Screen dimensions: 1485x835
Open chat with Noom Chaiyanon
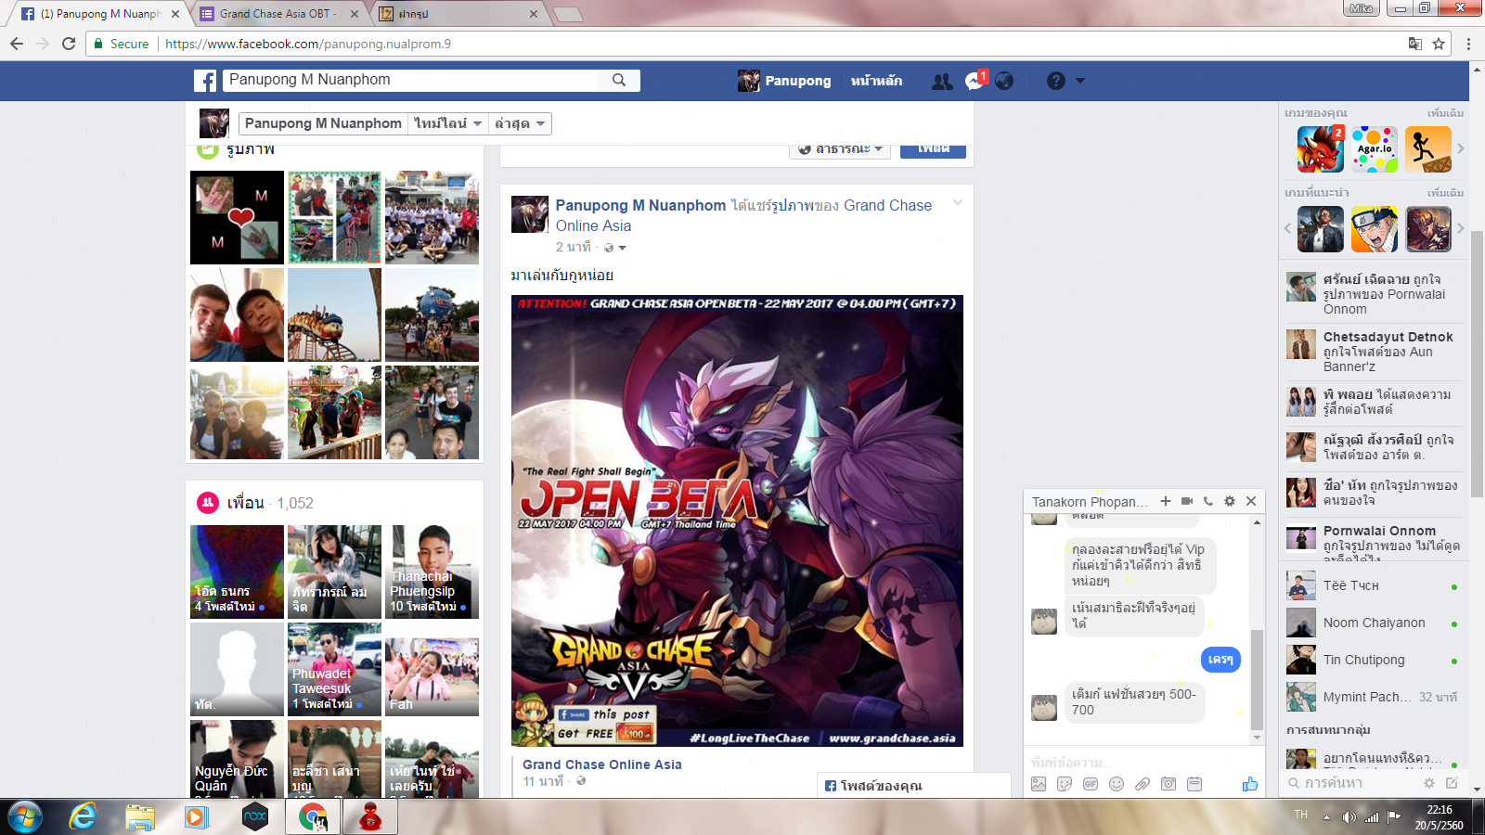pyautogui.click(x=1374, y=623)
